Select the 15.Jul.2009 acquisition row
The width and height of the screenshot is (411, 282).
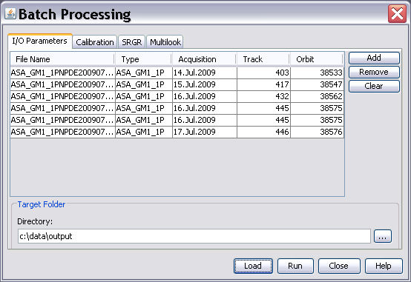tap(177, 84)
